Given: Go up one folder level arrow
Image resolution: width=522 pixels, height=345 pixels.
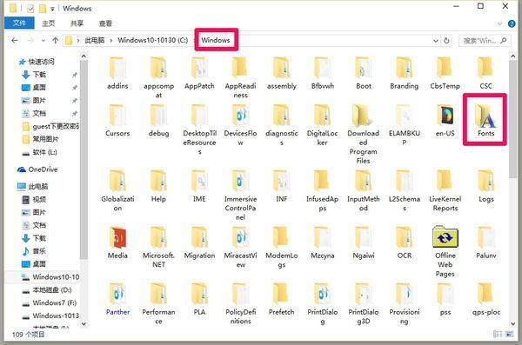Looking at the screenshot, I should pos(56,41).
